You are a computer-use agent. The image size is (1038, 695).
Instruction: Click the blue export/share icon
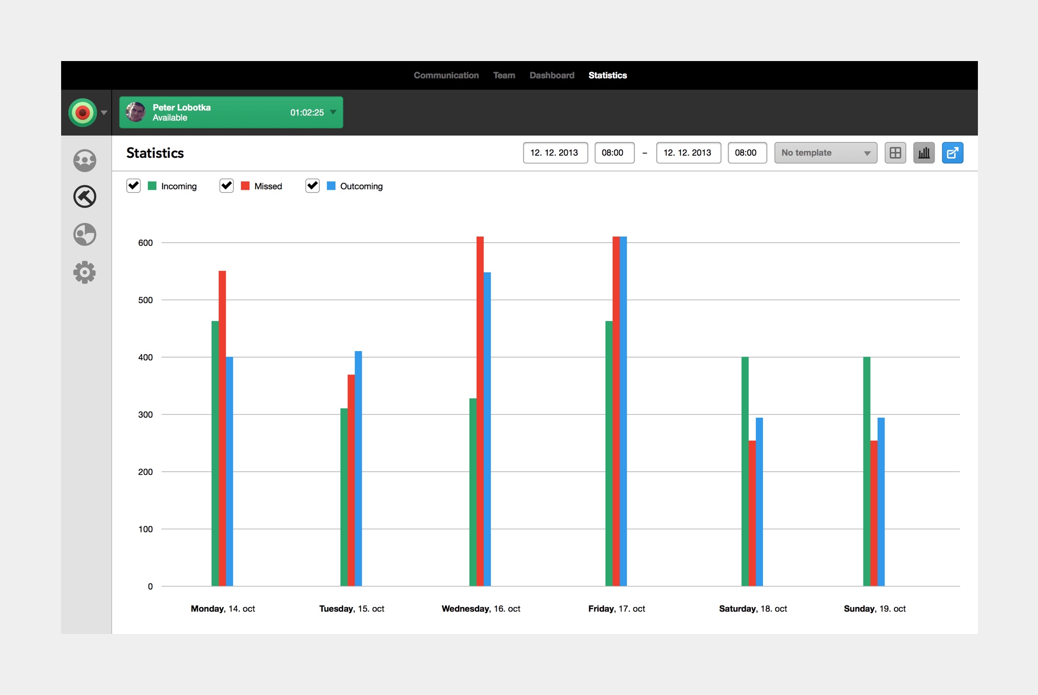point(952,153)
